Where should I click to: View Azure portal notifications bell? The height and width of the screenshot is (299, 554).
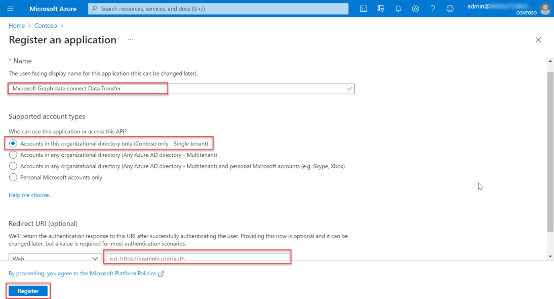click(x=398, y=8)
